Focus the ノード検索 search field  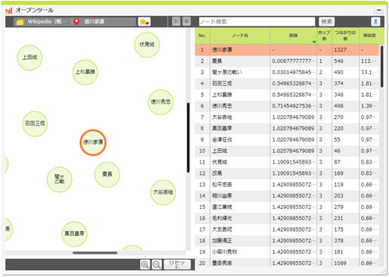(257, 22)
